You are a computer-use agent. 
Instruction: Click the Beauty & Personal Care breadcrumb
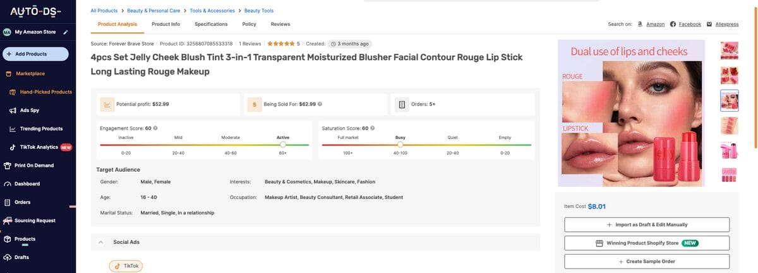[x=153, y=11]
